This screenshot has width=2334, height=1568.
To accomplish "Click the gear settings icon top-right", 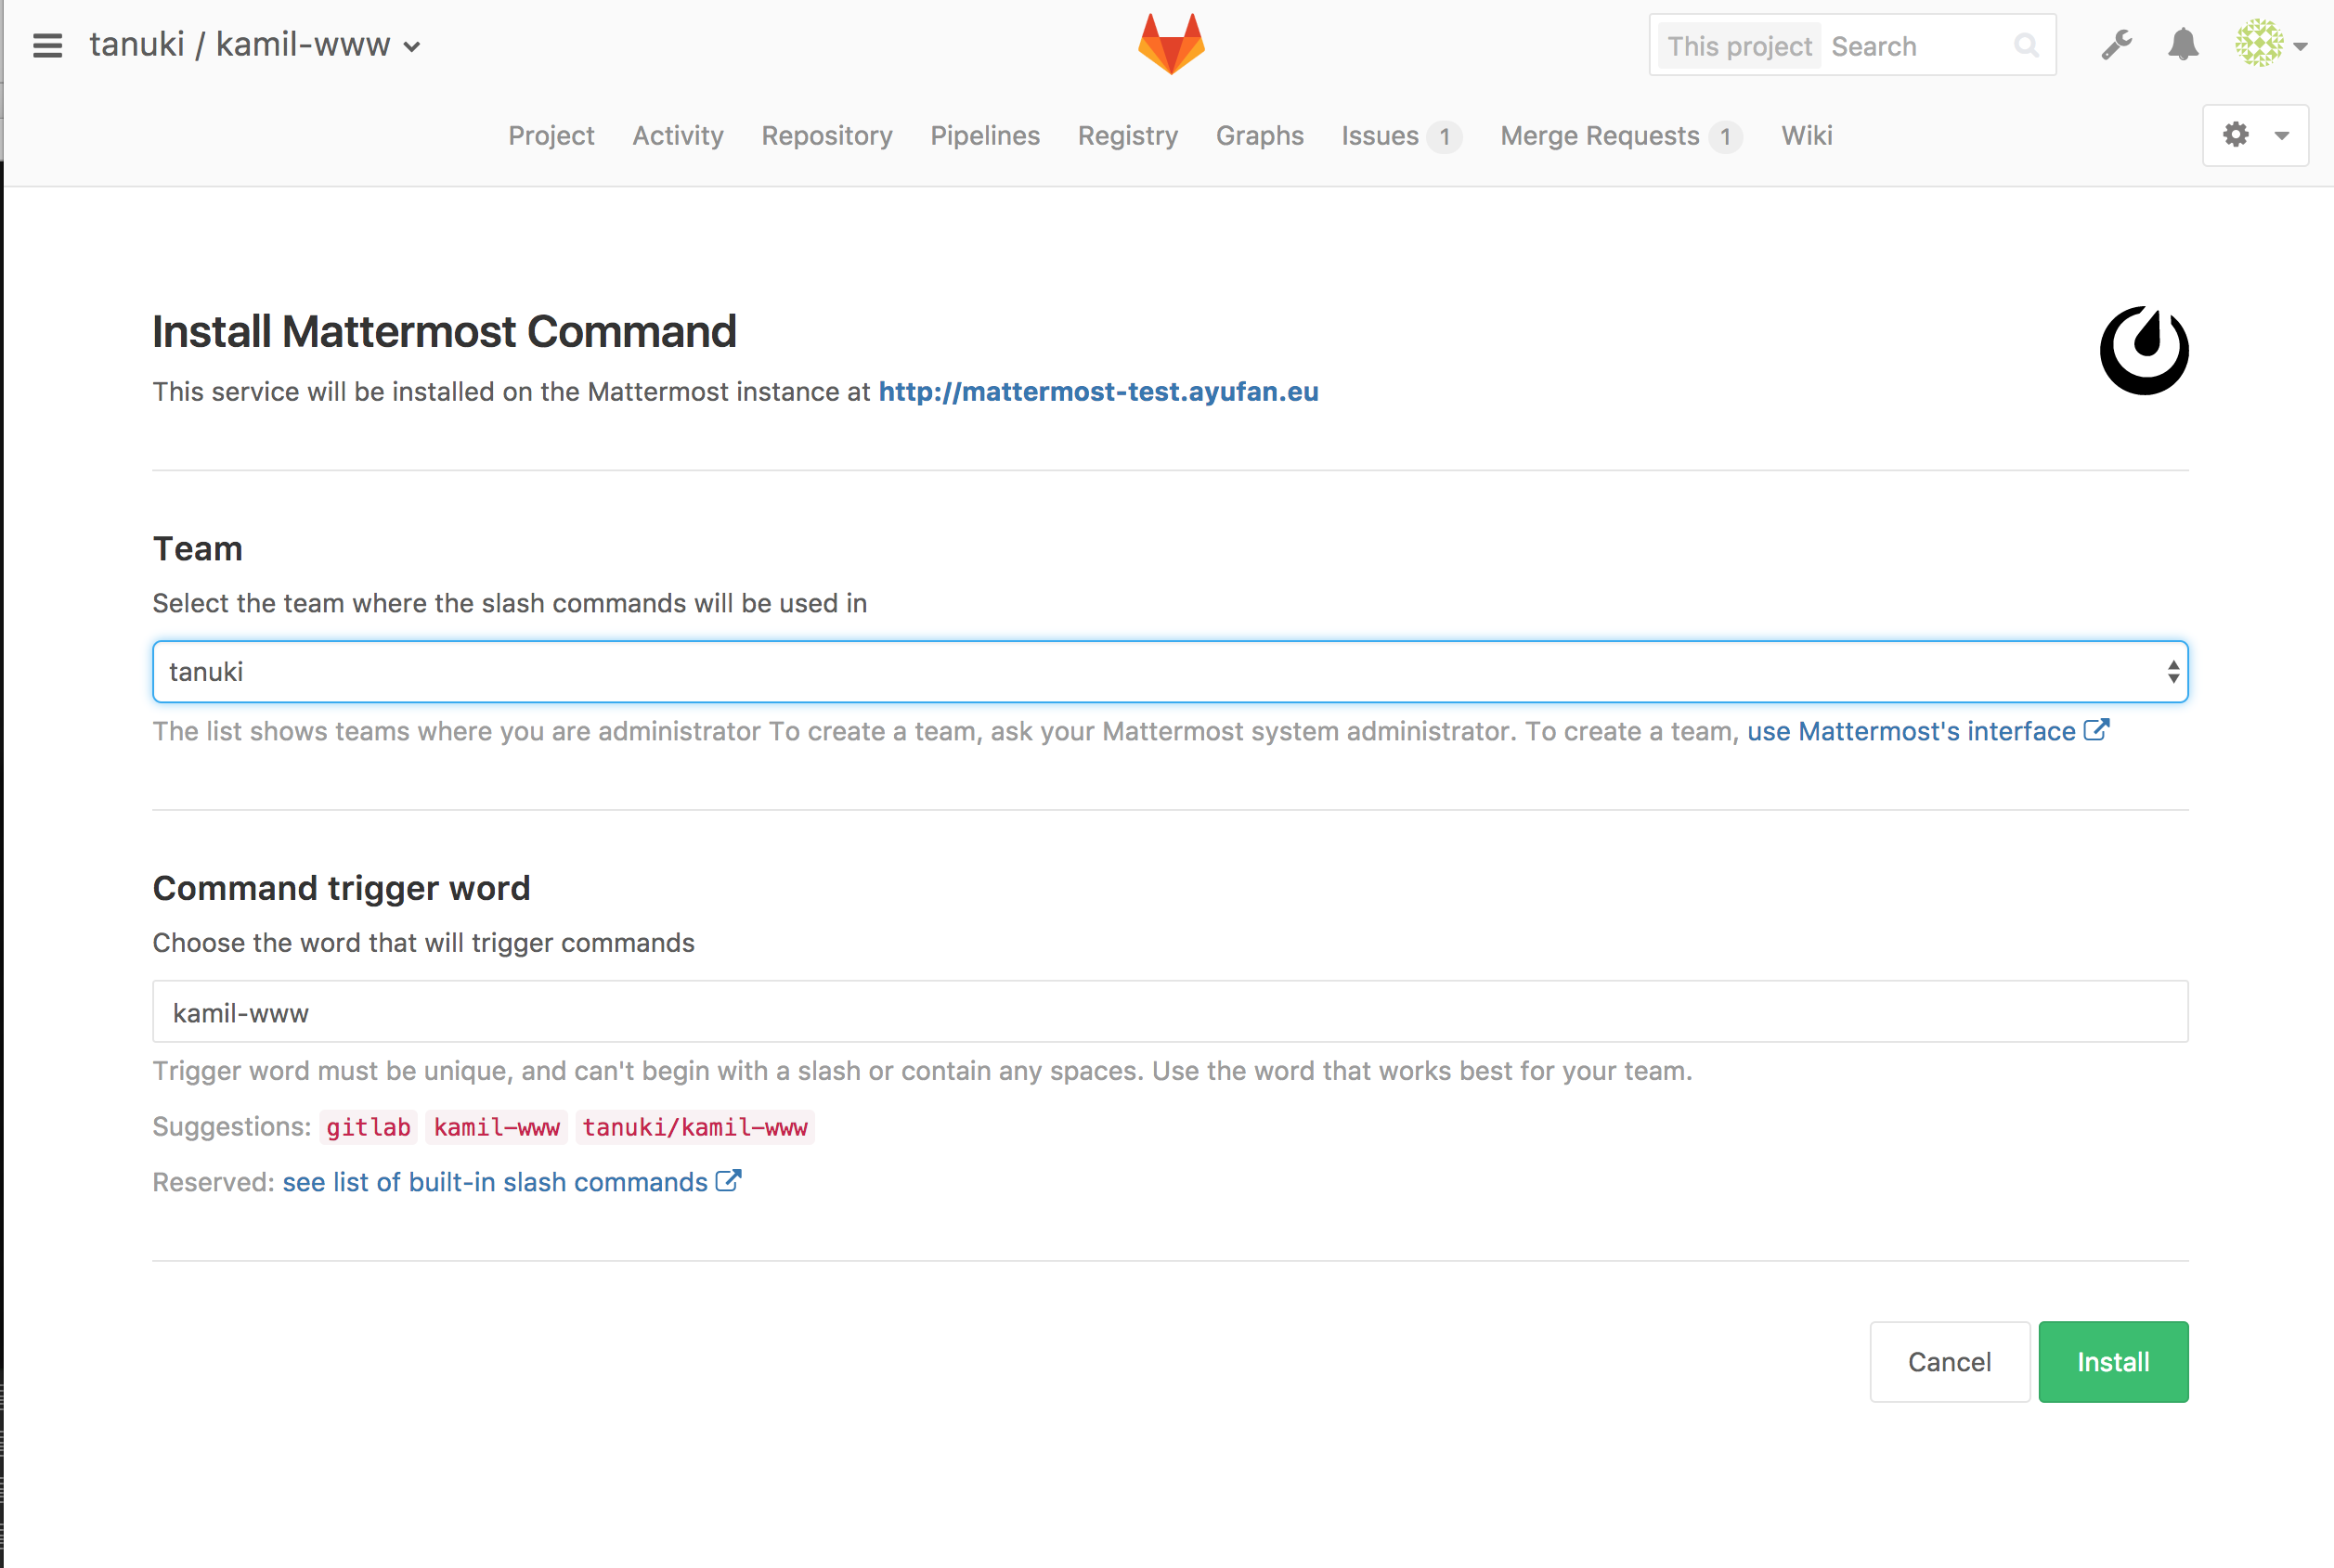I will click(x=2237, y=135).
